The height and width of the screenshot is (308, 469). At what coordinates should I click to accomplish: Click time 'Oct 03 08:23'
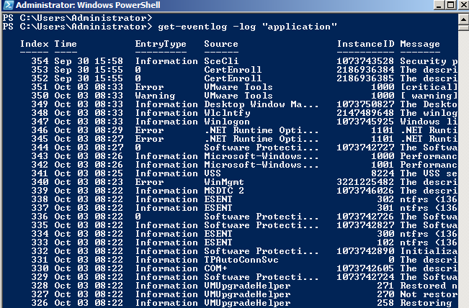tap(89, 182)
